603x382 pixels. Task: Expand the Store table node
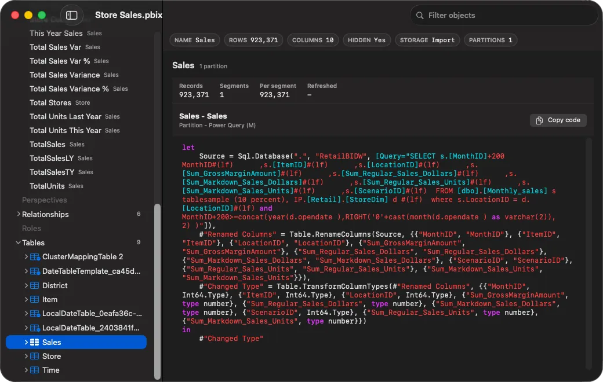pos(26,357)
